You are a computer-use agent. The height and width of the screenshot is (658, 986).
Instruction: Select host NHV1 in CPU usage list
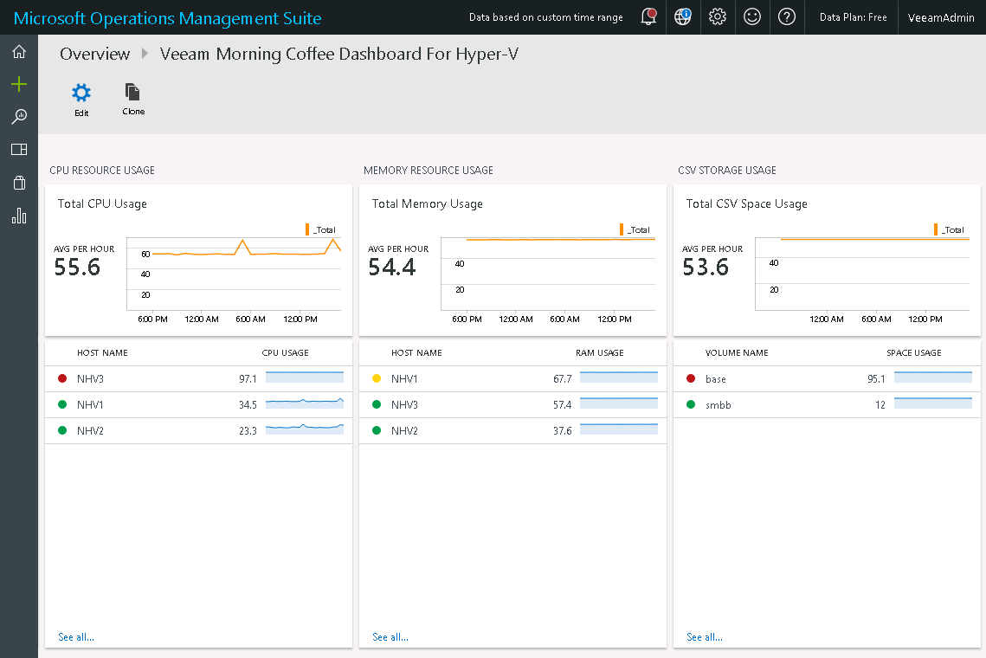[199, 404]
